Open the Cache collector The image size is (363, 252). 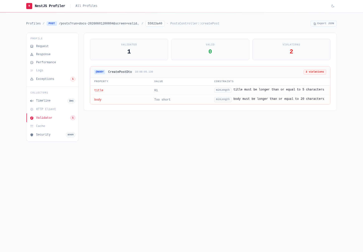pos(52,126)
